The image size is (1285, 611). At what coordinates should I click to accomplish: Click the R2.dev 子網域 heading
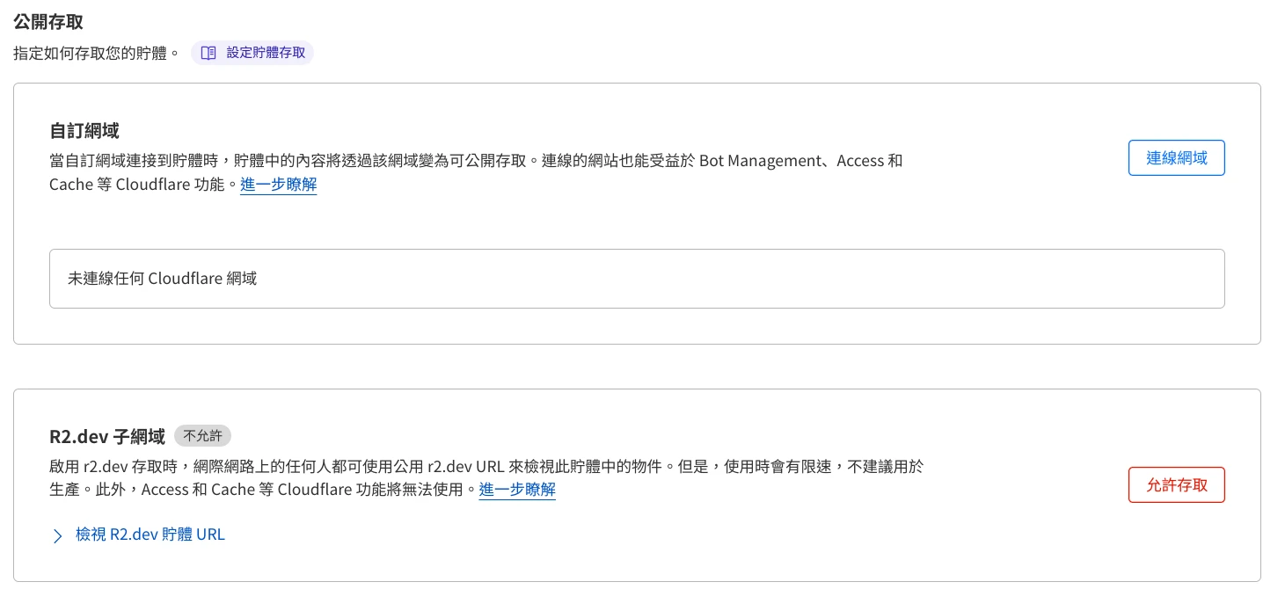pyautogui.click(x=107, y=436)
